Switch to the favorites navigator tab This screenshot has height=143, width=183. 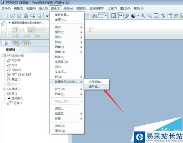click(x=26, y=43)
